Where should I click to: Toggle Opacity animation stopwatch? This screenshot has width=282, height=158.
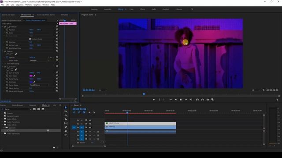tap(7, 57)
